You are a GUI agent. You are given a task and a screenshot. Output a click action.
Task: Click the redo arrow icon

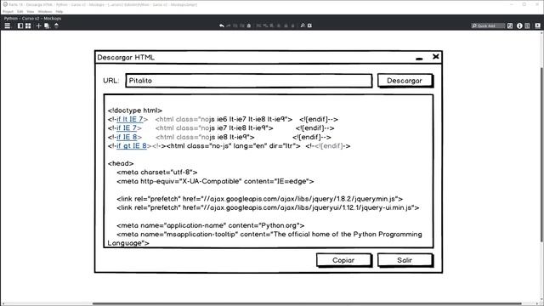[229, 25]
